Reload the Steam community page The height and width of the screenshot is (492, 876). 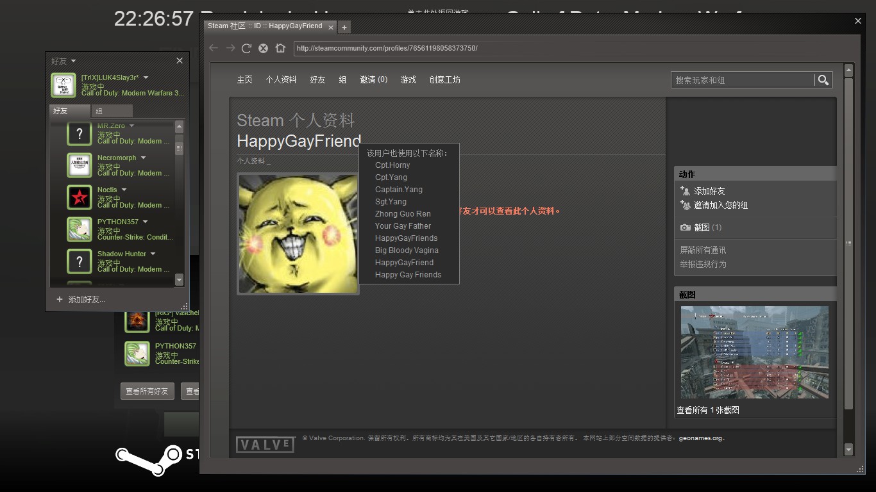[x=246, y=48]
